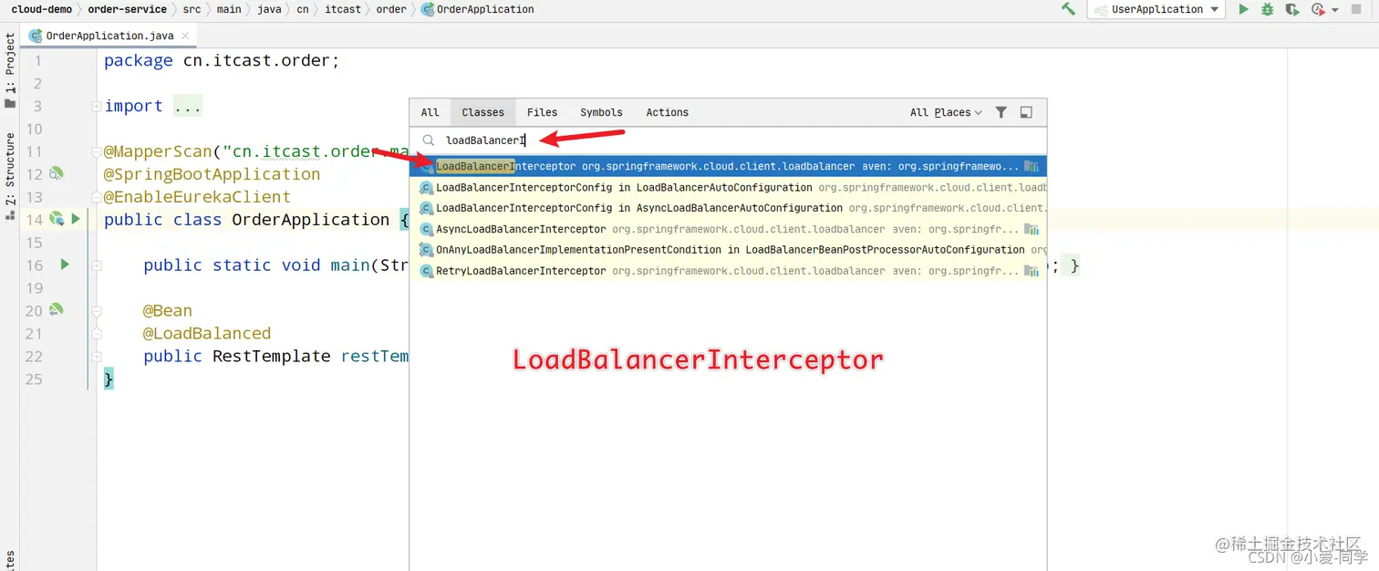Click the itcast breadcrumb segment
The height and width of the screenshot is (571, 1379).
(343, 9)
